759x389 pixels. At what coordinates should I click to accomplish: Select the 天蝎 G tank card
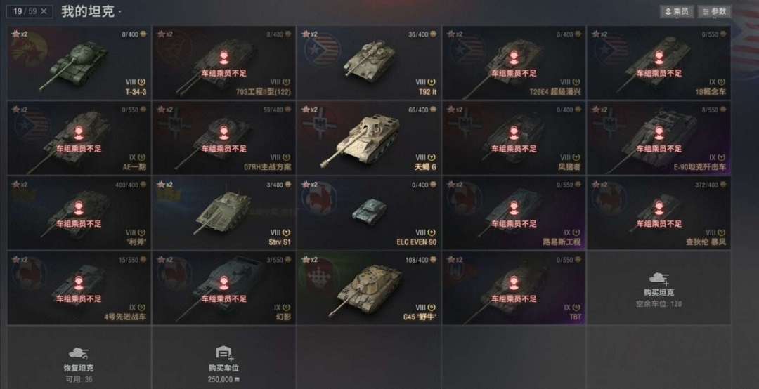[x=369, y=138]
